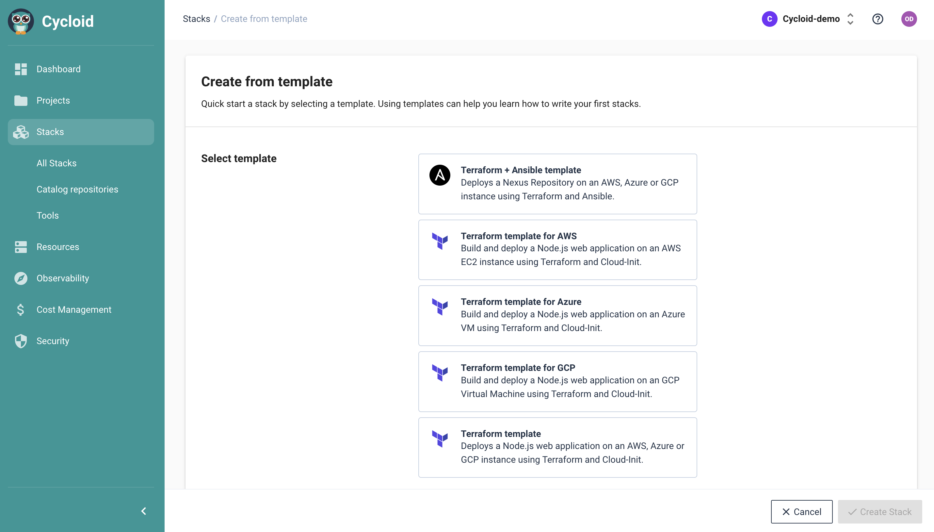934x532 pixels.
Task: Open Security section
Action: click(81, 341)
